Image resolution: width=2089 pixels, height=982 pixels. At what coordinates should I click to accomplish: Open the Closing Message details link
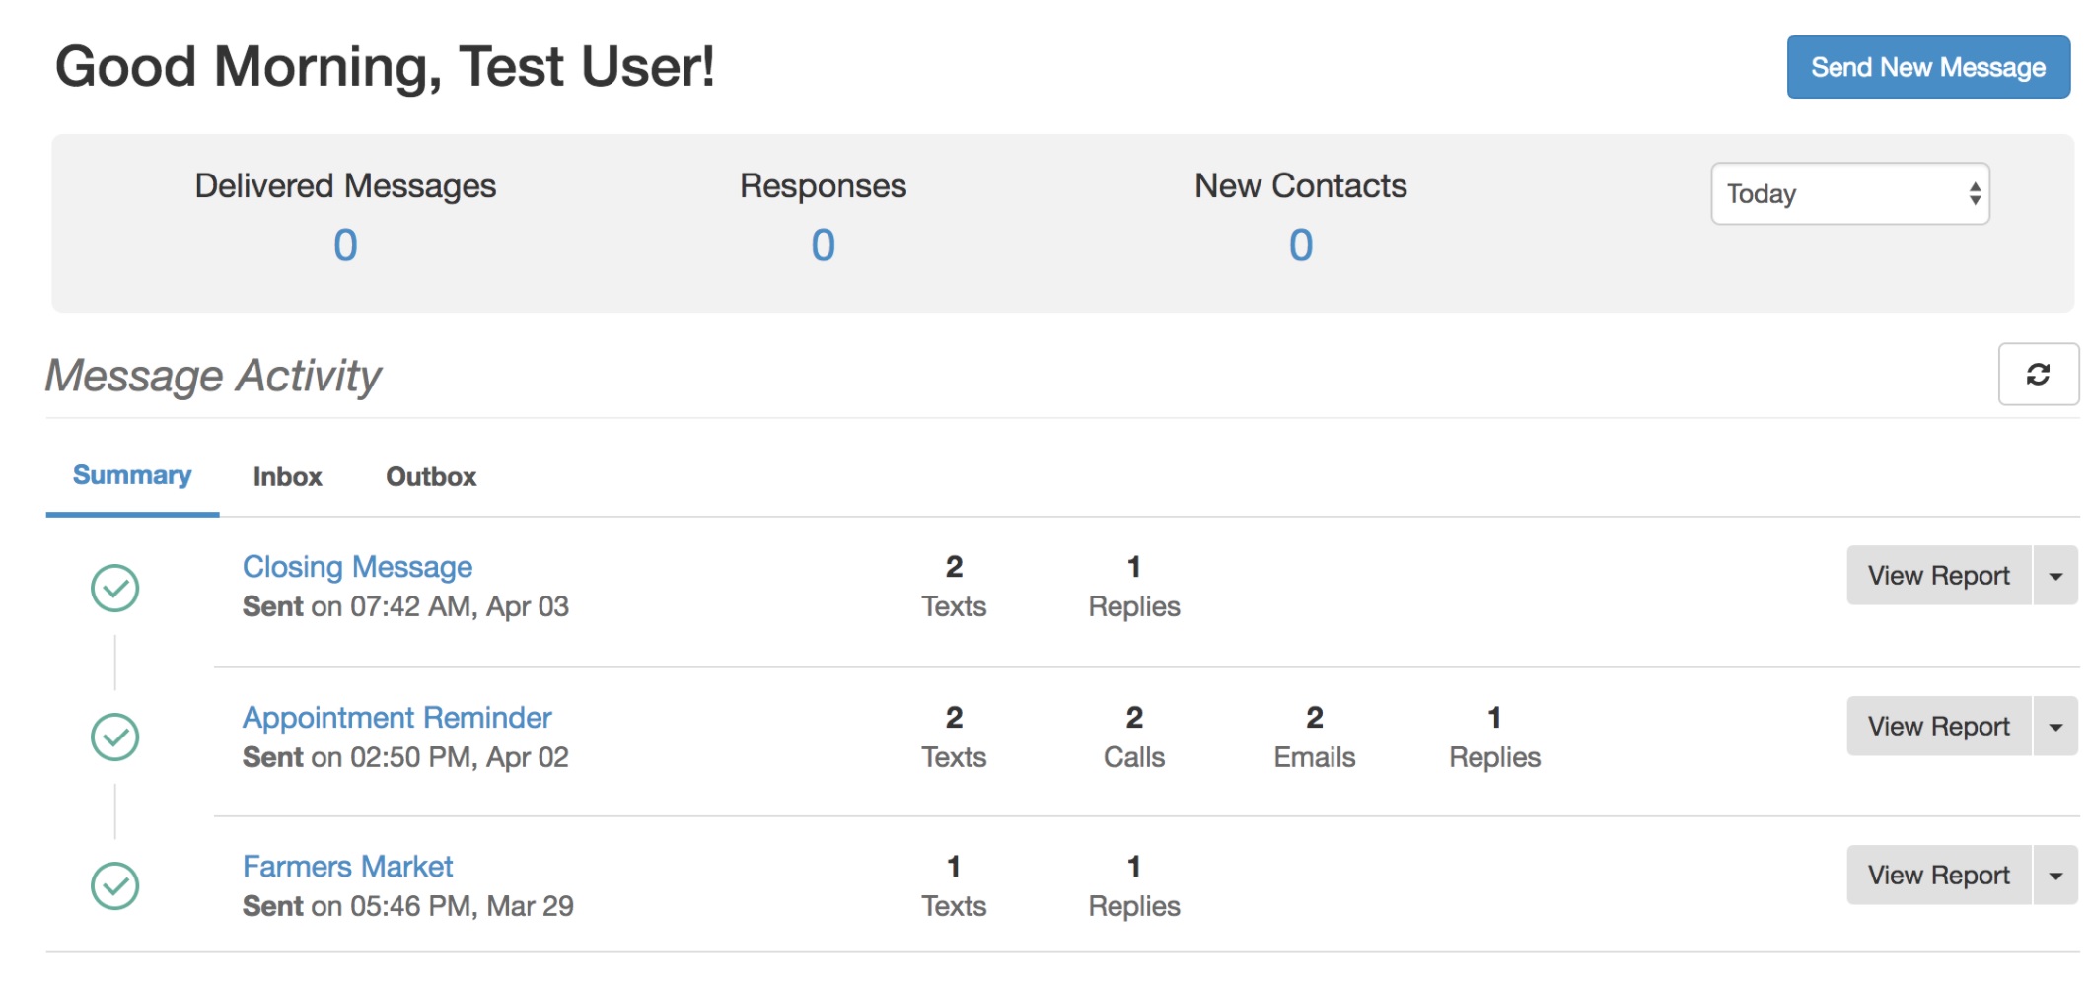point(357,566)
